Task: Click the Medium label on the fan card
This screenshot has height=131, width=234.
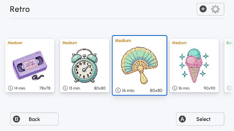Action: click(x=123, y=40)
